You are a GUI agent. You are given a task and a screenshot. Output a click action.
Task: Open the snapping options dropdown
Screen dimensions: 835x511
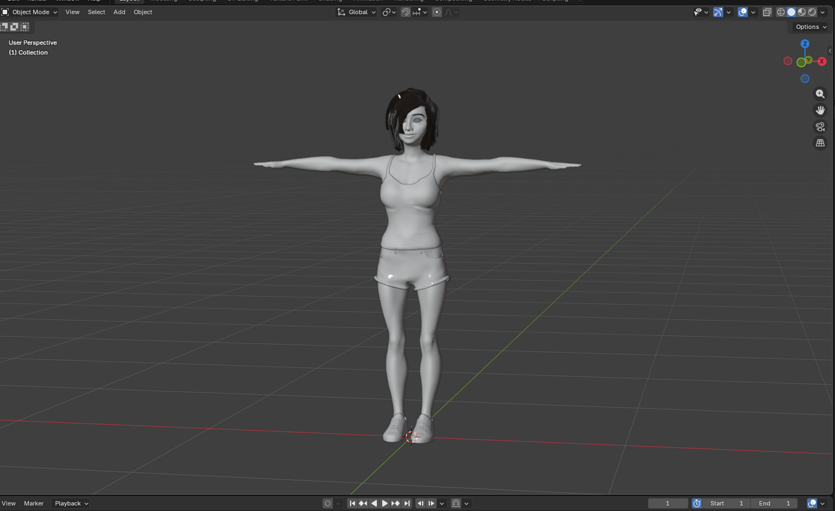point(420,12)
